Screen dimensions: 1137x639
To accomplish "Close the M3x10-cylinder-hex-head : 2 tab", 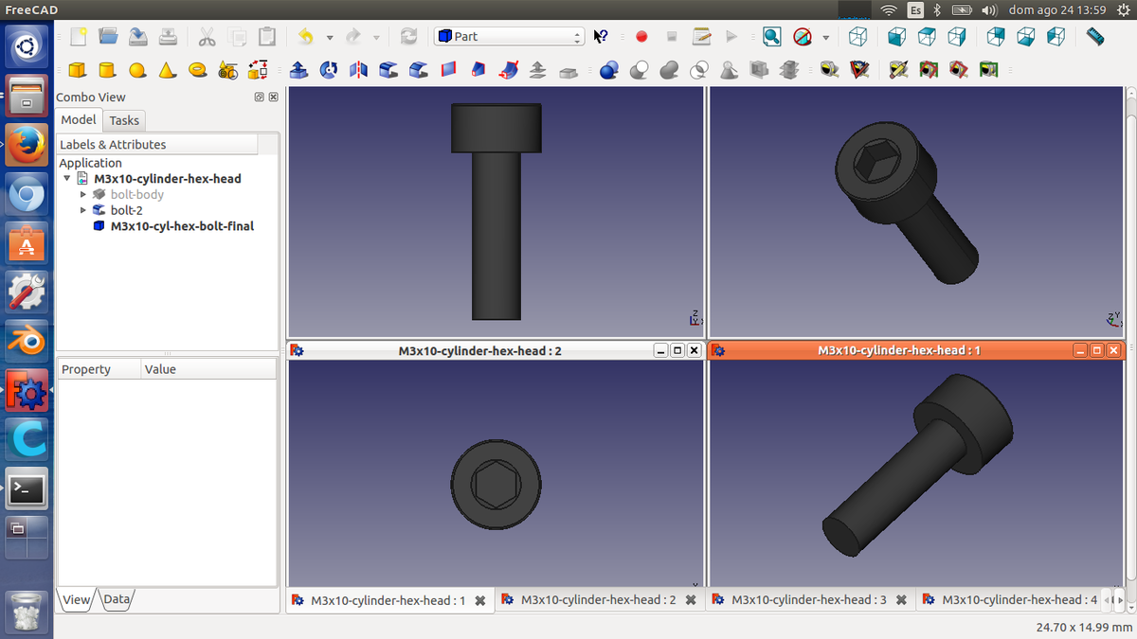I will point(691,600).
